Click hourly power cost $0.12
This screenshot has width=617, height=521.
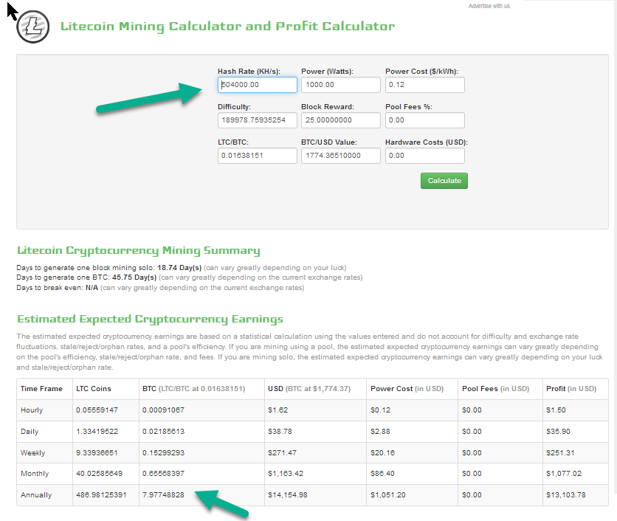tap(380, 410)
